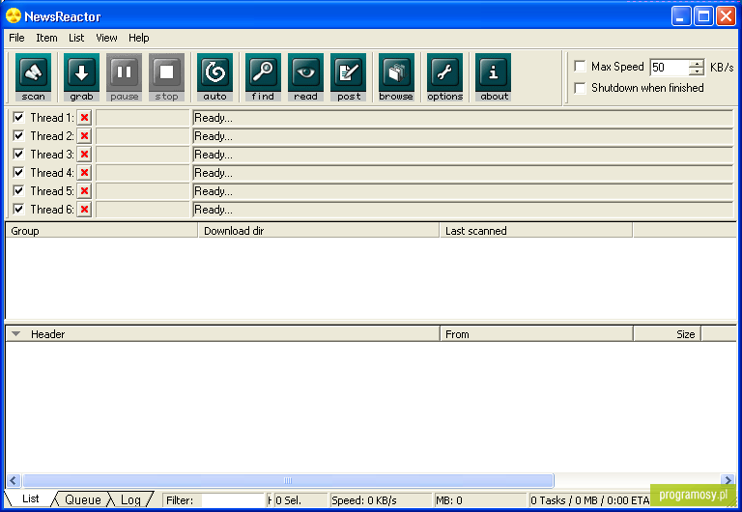Open the about info icon
The height and width of the screenshot is (512, 742).
[x=493, y=77]
